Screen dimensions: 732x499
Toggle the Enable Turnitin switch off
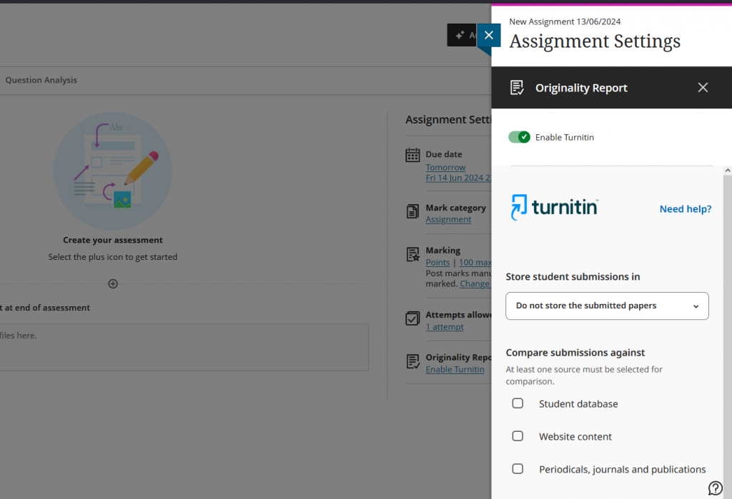(519, 137)
